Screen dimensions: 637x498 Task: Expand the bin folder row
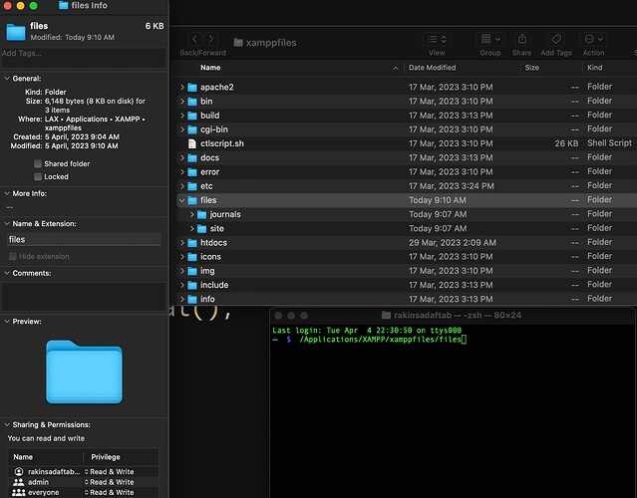tap(182, 102)
